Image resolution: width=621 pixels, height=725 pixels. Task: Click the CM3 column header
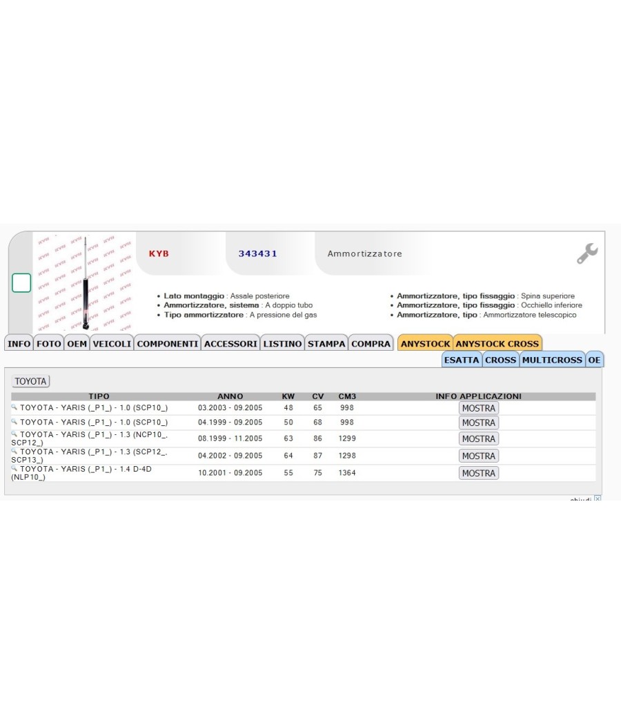347,396
